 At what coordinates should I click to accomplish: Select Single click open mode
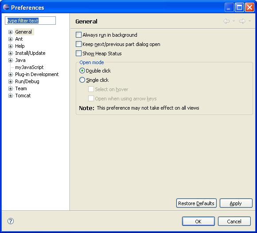(x=82, y=80)
